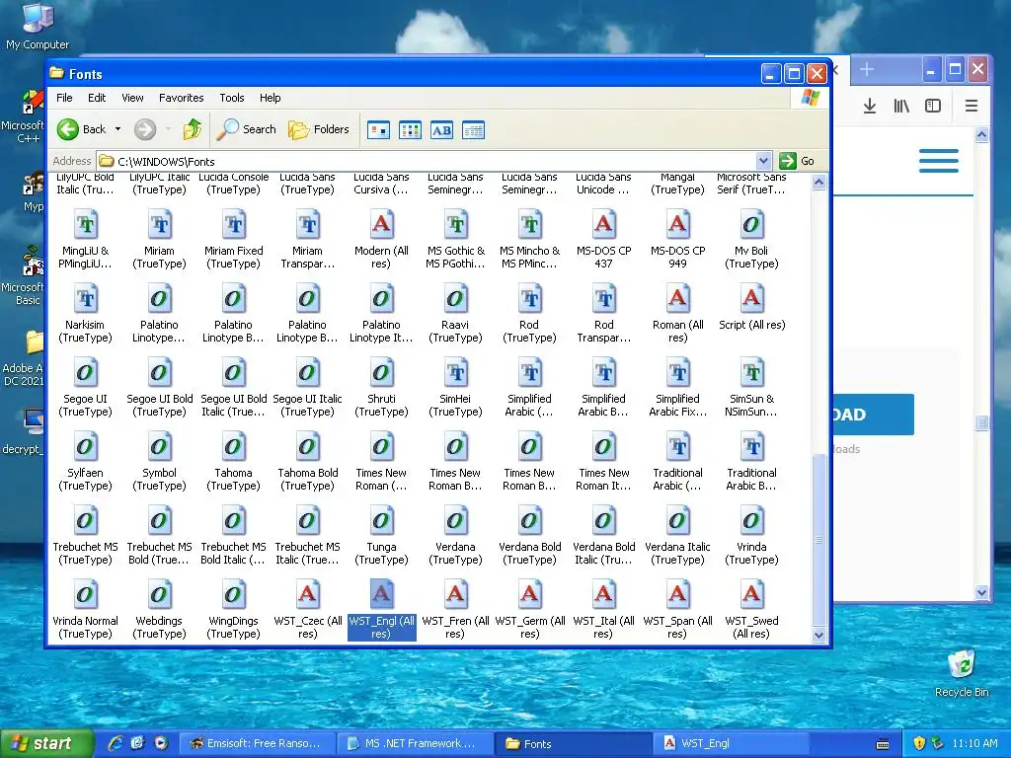1011x758 pixels.
Task: Click the Fonts window scroll up arrow
Action: click(818, 183)
